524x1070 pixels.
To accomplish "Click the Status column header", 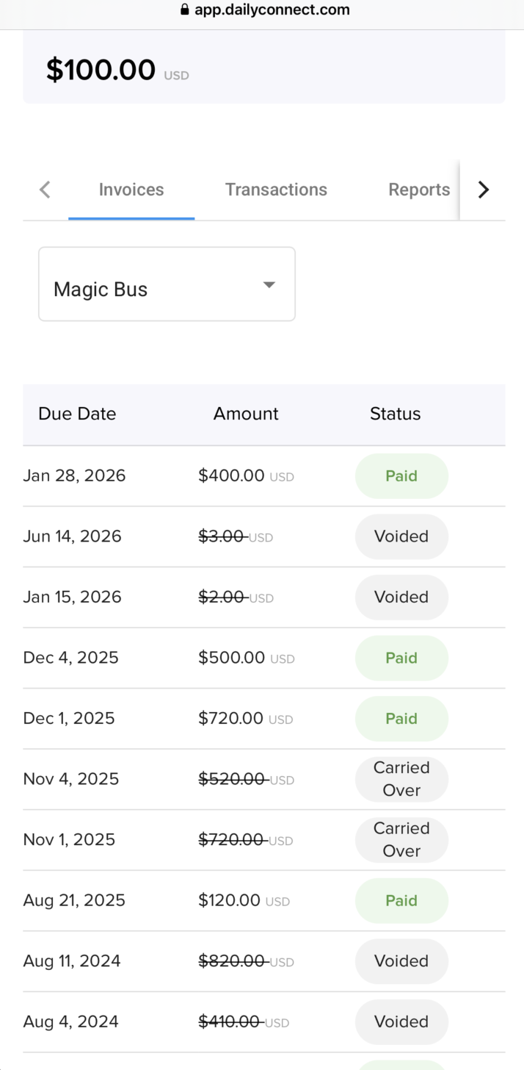I will point(395,414).
